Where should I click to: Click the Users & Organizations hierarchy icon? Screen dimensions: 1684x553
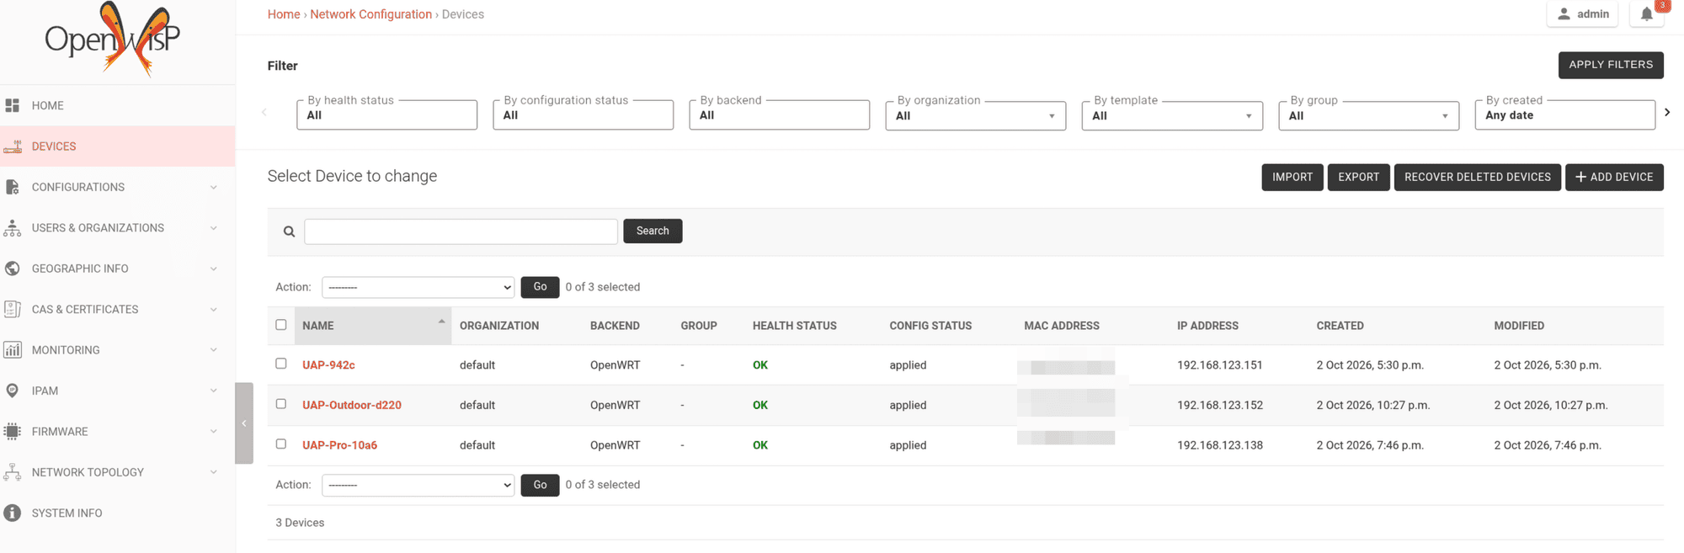13,228
